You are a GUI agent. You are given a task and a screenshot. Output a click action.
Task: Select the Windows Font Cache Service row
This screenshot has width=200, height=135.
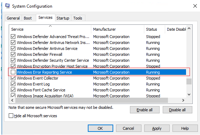[98, 90]
